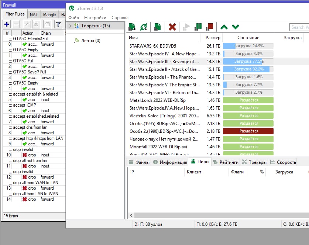Switch to the Скорость tab
Viewport: 309px width, 245px height.
click(283, 162)
